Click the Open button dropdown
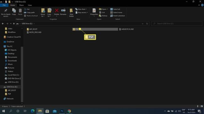 coord(103,9)
